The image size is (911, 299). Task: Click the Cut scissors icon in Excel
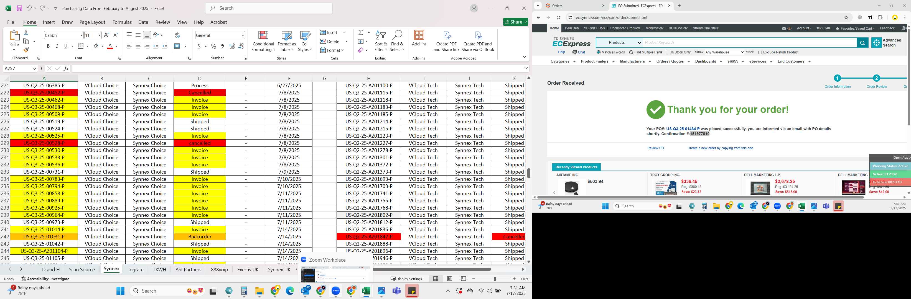tap(26, 32)
